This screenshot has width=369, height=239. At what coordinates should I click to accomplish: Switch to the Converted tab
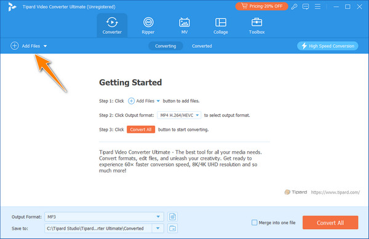(202, 46)
